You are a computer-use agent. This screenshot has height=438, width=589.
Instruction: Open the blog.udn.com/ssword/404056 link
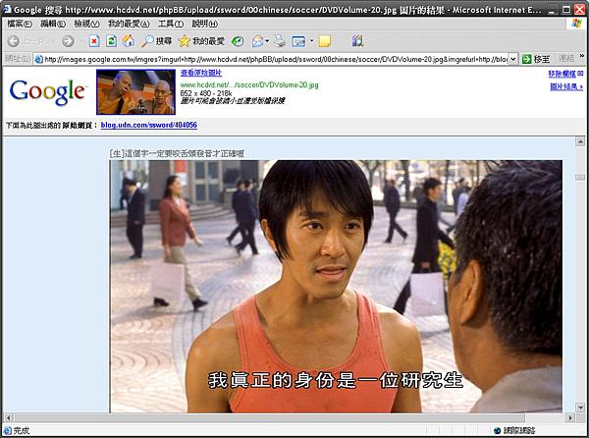pos(149,125)
